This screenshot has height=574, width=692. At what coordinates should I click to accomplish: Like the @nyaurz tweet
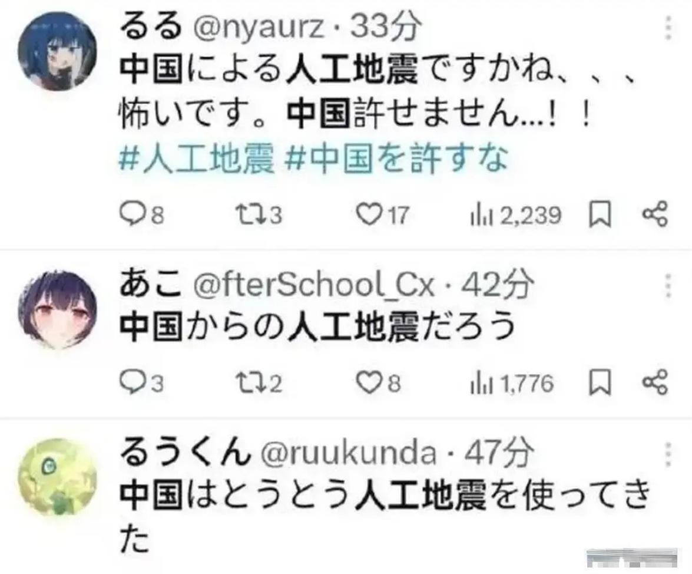click(x=382, y=215)
